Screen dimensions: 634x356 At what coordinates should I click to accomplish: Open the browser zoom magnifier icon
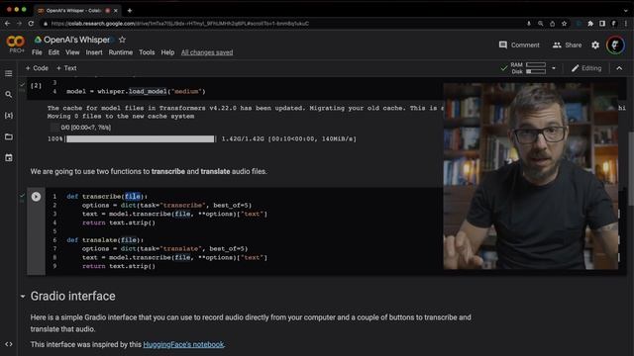click(x=540, y=24)
